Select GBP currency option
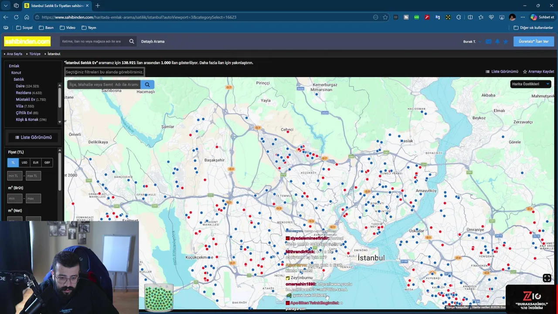Screen dimensions: 558x314 (x=47, y=163)
